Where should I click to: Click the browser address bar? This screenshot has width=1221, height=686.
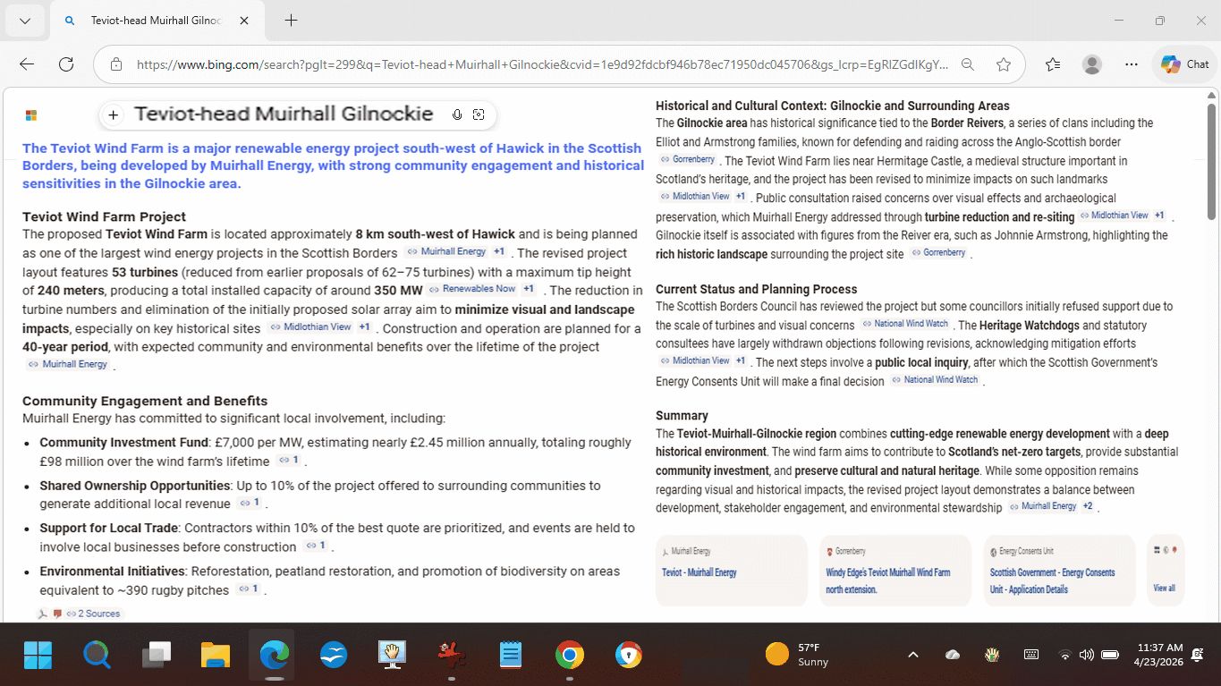point(537,64)
